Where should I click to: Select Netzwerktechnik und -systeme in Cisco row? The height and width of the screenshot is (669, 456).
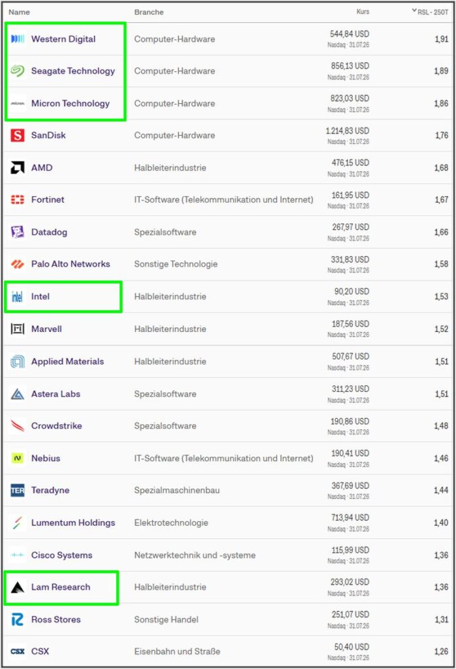[195, 555]
